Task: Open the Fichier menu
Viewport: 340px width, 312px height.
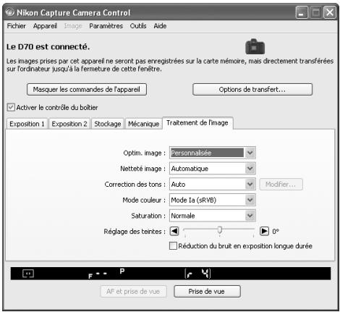Action: pyautogui.click(x=16, y=26)
